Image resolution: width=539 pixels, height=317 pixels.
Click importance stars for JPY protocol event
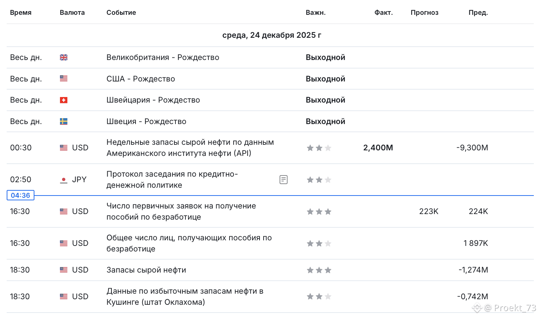pos(319,180)
